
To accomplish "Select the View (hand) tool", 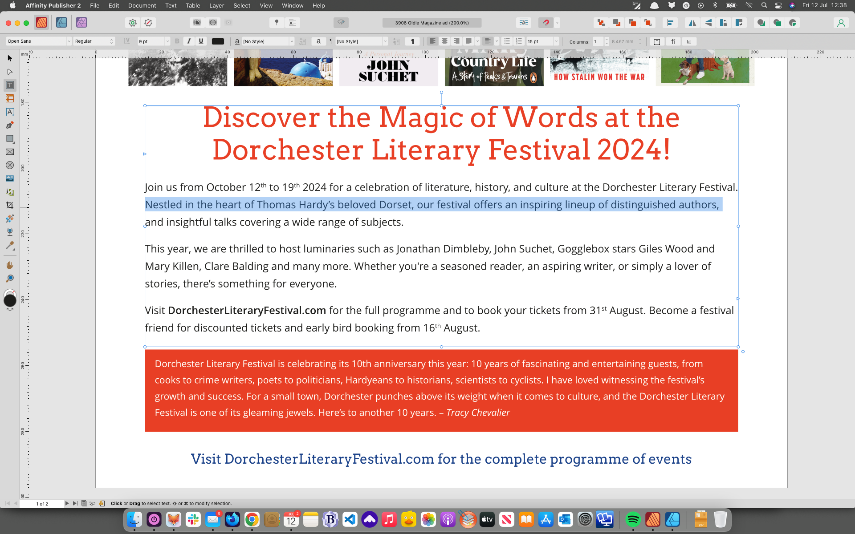I will pos(10,265).
